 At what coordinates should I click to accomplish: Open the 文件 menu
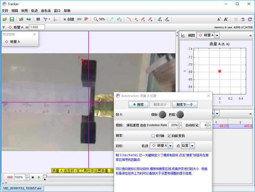pos(5,11)
